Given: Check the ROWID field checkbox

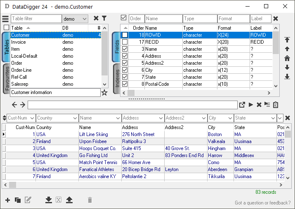Looking at the screenshot, I should [x=125, y=35].
